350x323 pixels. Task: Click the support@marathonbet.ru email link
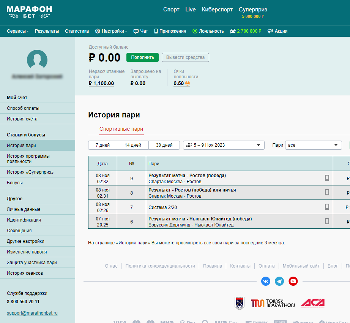(x=32, y=313)
